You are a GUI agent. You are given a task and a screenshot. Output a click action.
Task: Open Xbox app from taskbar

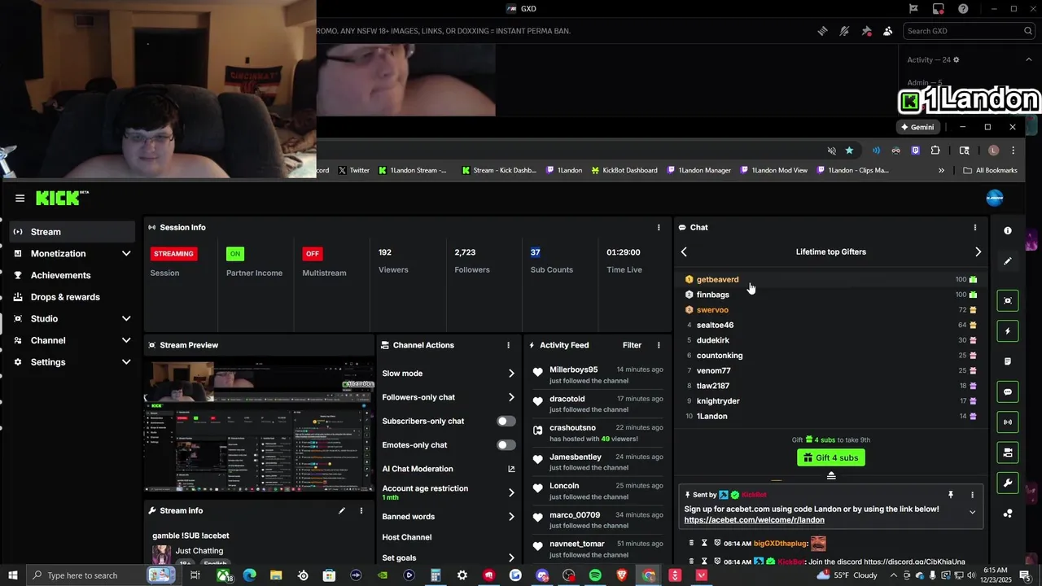[x=222, y=575]
